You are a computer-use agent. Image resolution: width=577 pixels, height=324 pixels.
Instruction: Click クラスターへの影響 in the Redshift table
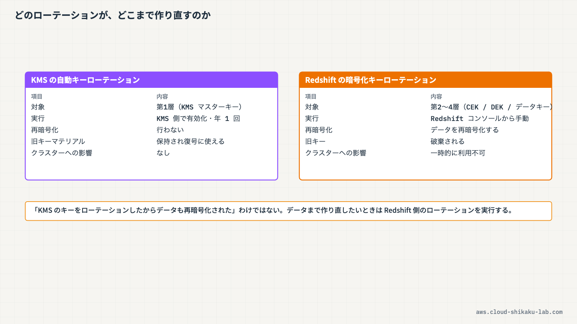tap(336, 153)
